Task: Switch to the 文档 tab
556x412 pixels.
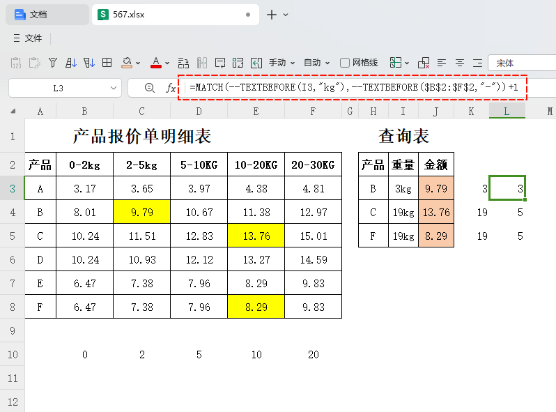Action: [47, 15]
